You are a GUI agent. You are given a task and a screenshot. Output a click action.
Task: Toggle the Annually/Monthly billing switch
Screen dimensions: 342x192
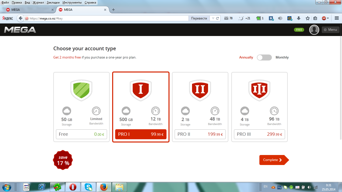pyautogui.click(x=264, y=57)
